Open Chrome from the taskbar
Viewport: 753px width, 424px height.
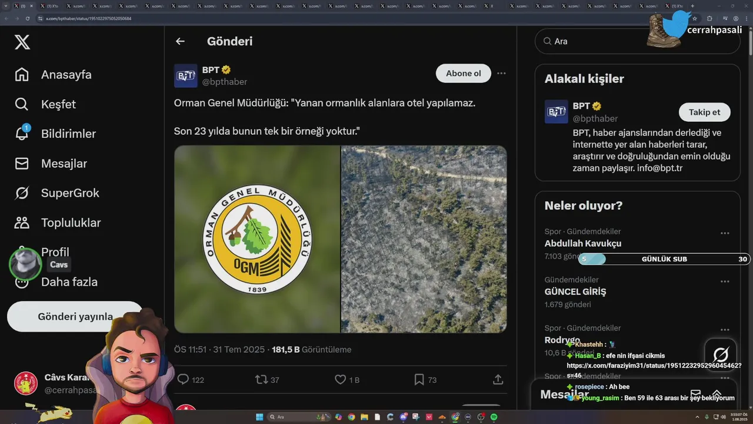tap(351, 417)
